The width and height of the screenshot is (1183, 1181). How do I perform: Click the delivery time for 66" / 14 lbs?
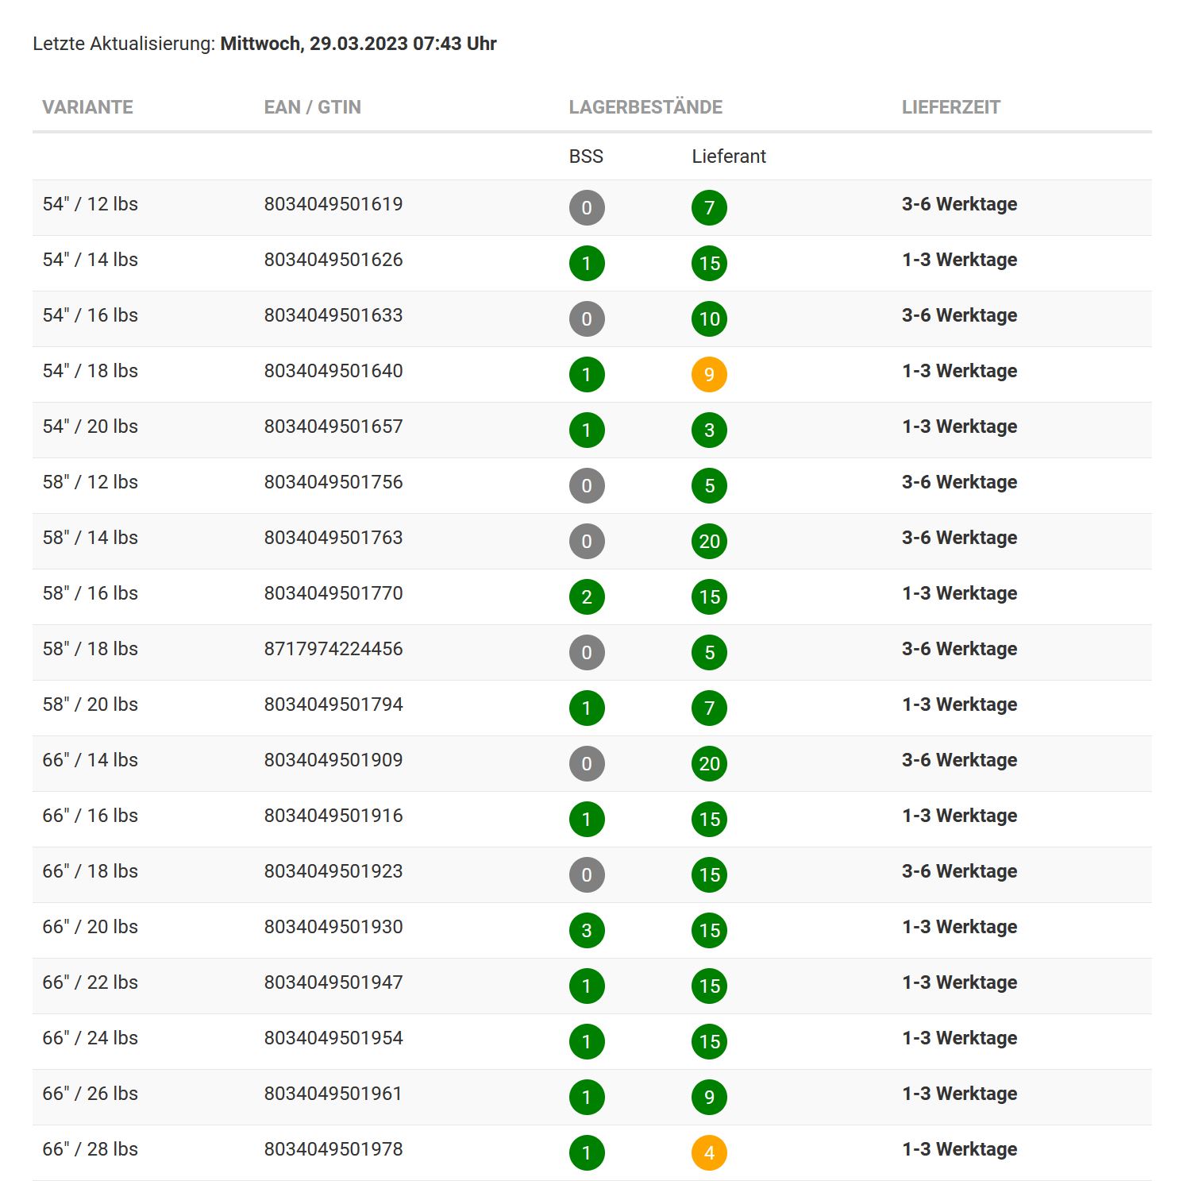click(959, 760)
